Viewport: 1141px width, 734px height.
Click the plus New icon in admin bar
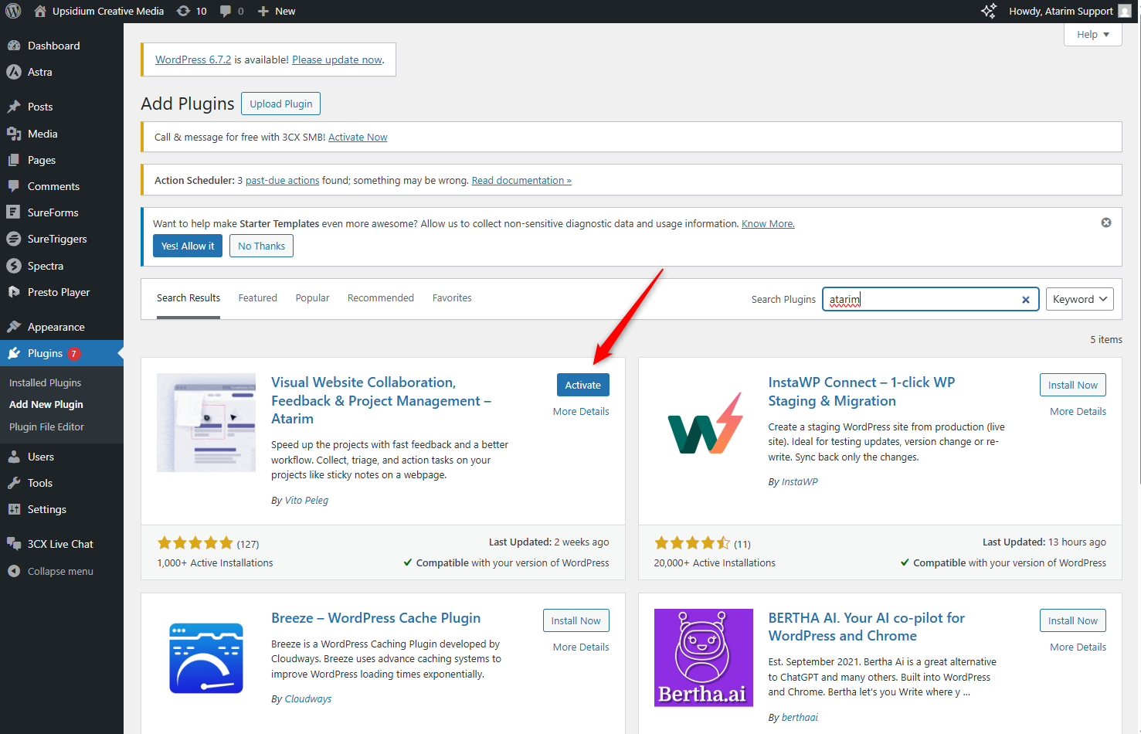[x=263, y=11]
